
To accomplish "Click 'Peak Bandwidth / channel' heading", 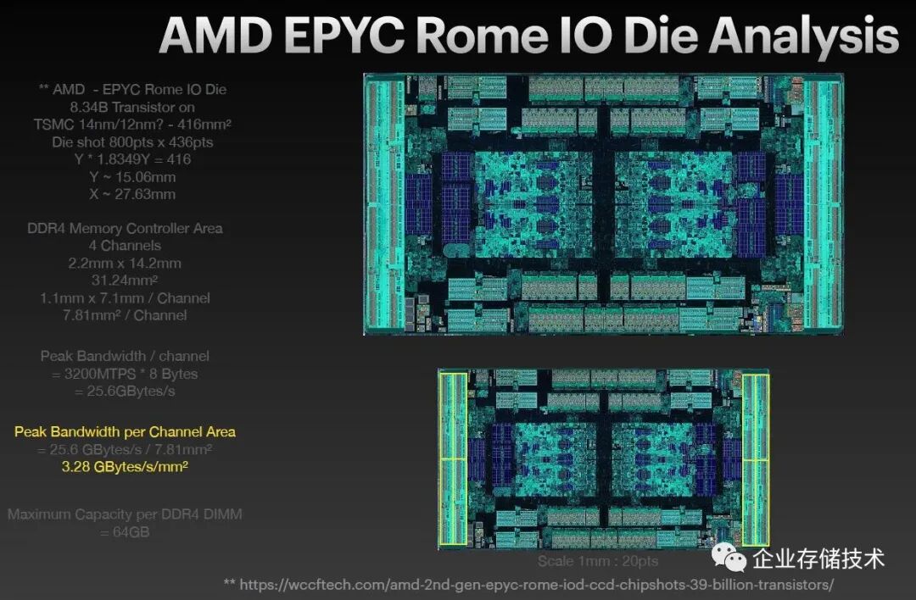I will tap(125, 356).
